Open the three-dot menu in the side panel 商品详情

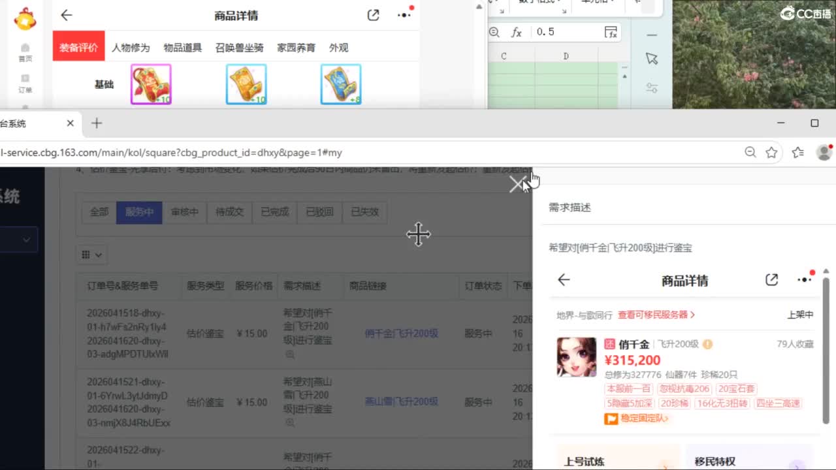(805, 279)
